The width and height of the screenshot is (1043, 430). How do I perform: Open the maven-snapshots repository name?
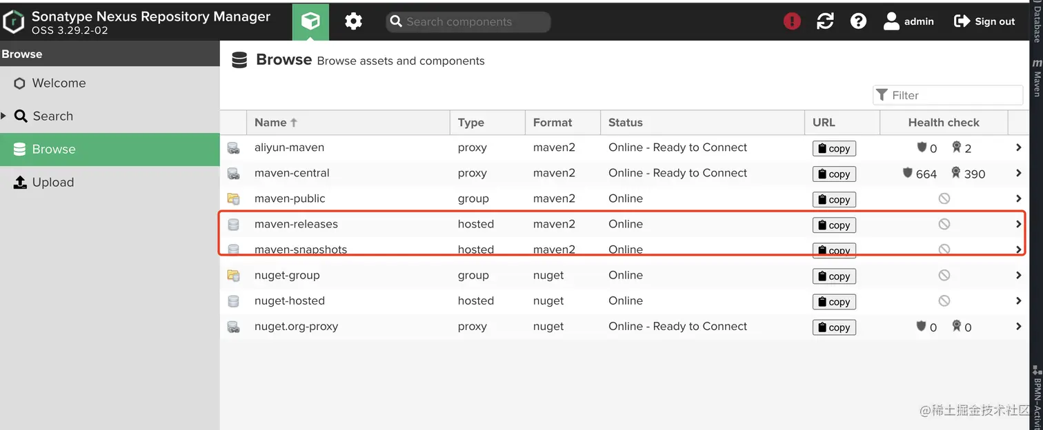coord(301,249)
